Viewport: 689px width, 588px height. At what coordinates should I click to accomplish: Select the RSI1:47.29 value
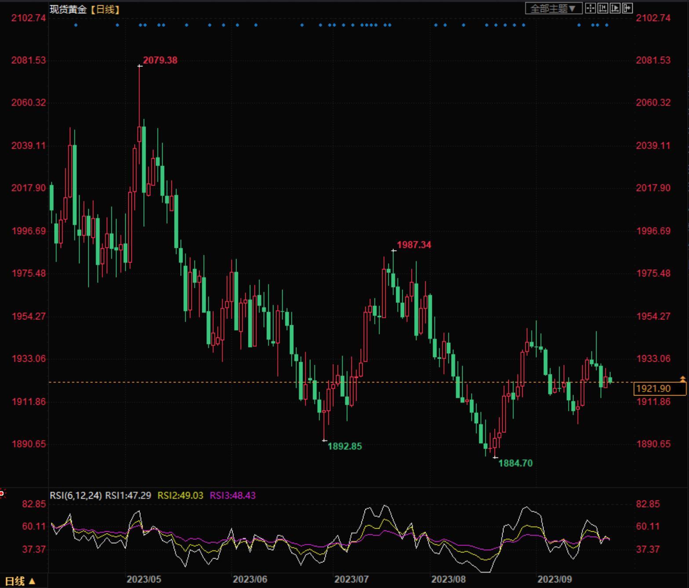[128, 495]
